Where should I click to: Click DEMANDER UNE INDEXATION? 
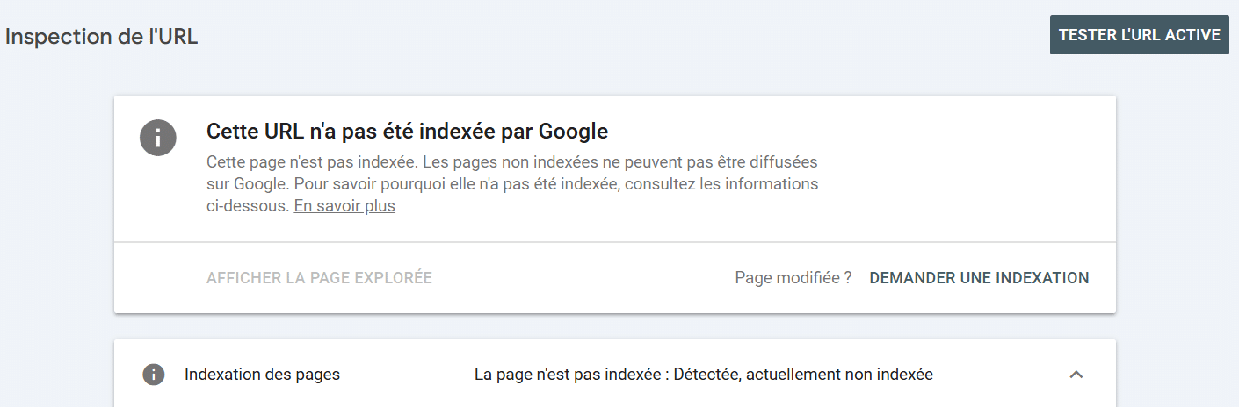point(979,278)
